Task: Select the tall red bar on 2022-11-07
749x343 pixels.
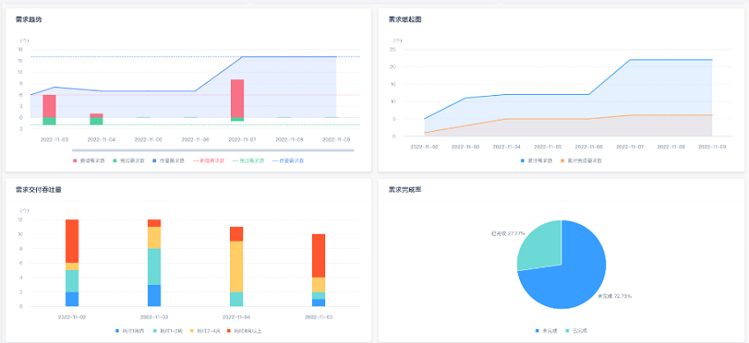Action: [237, 99]
